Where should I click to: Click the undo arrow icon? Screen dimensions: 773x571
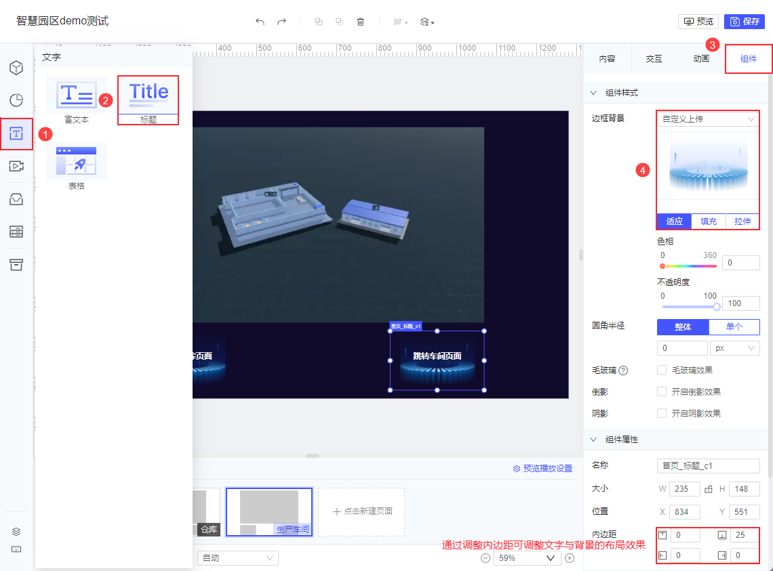260,22
